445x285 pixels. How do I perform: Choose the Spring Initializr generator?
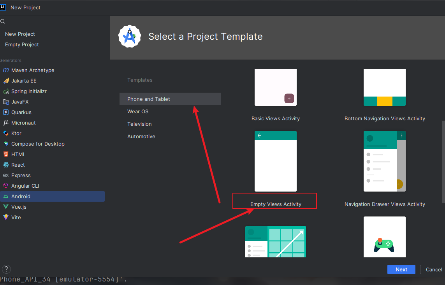53,91
